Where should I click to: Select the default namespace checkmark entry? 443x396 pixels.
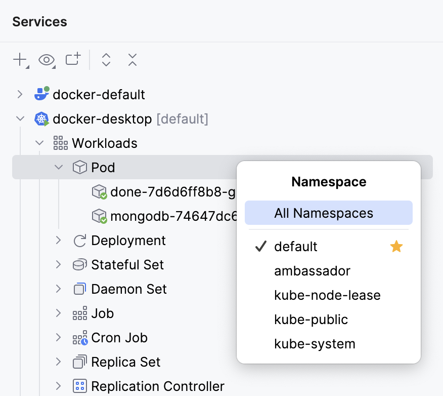point(296,247)
